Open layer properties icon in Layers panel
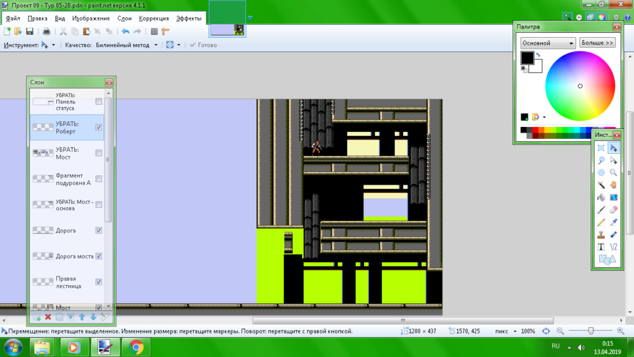Screen dimensions: 634x357 pos(104,317)
